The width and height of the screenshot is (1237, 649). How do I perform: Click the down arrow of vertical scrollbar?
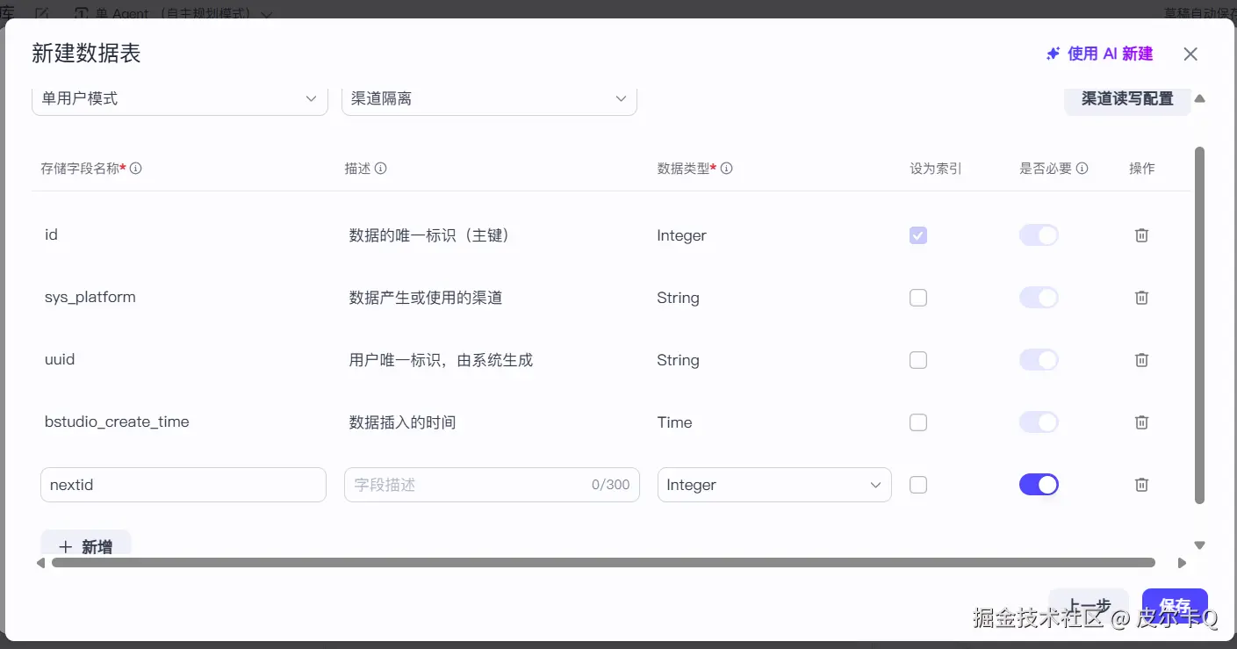pos(1199,545)
